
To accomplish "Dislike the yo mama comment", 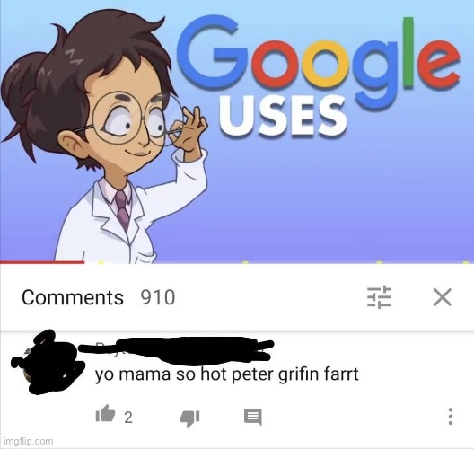I will (189, 418).
